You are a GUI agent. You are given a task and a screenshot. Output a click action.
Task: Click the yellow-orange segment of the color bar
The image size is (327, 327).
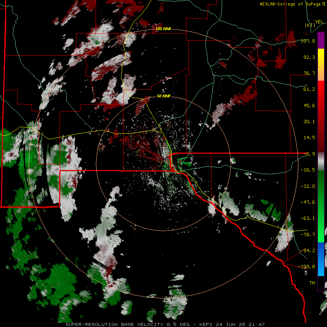[x=321, y=65]
